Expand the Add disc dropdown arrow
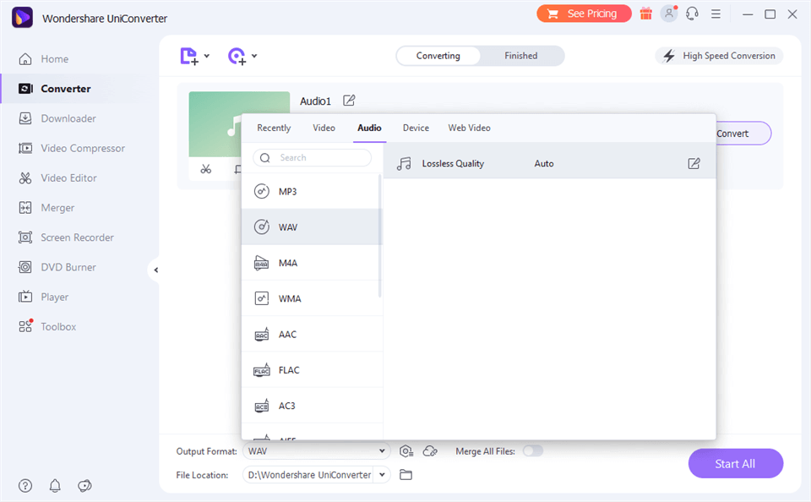 [254, 56]
